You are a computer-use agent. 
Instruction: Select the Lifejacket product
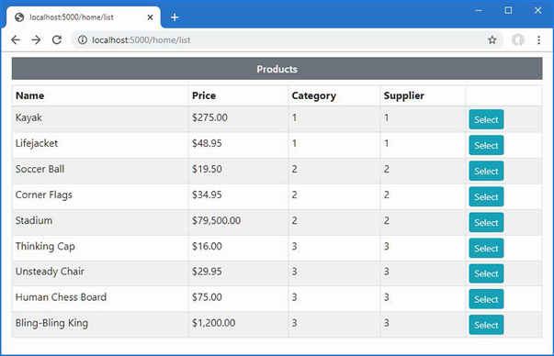(x=486, y=145)
